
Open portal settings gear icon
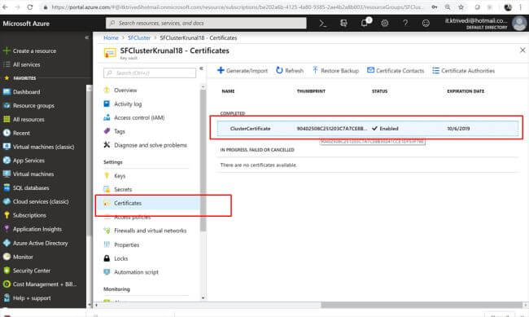(385, 24)
